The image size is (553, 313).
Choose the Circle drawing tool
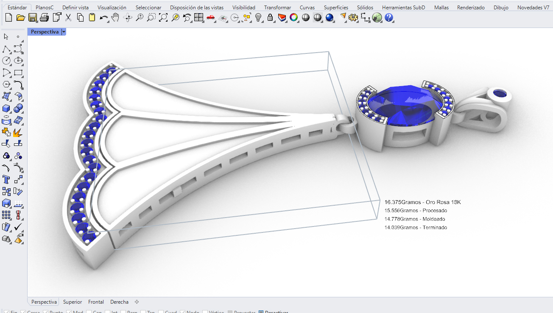tap(6, 61)
